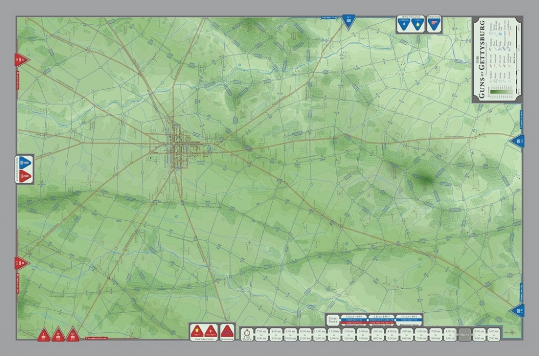Screen dimensions: 539x356
Task: Click the Chambersburg label at bottom edge
Action: [96, 338]
